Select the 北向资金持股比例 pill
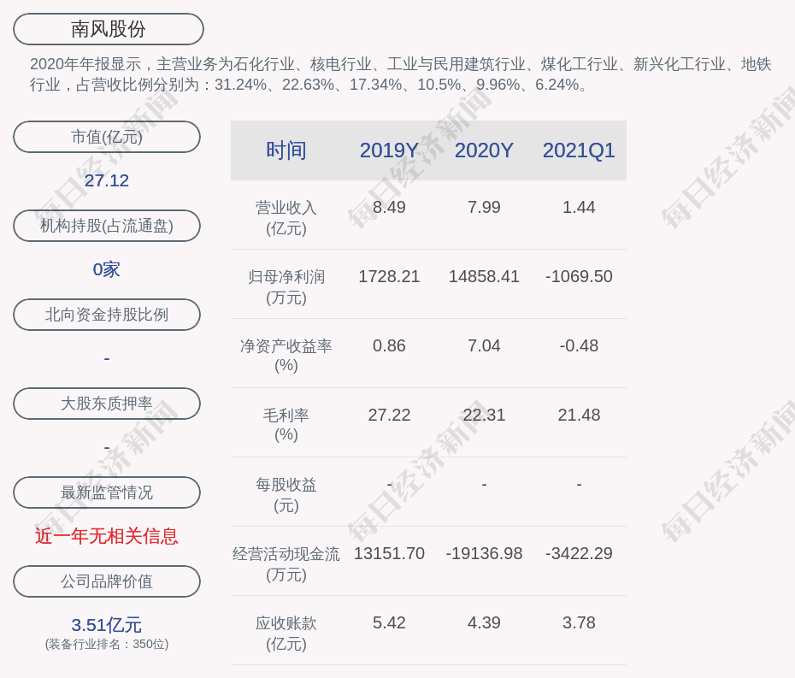Viewport: 795px width, 678px height. [107, 315]
